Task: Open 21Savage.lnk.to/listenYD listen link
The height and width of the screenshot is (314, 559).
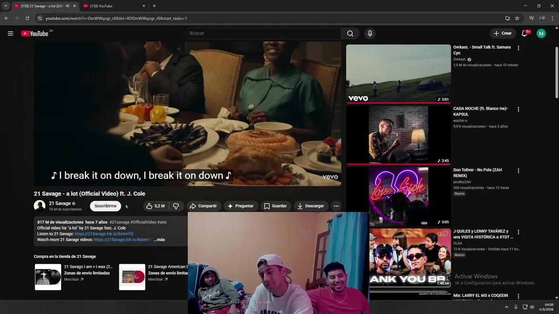Action: (104, 234)
